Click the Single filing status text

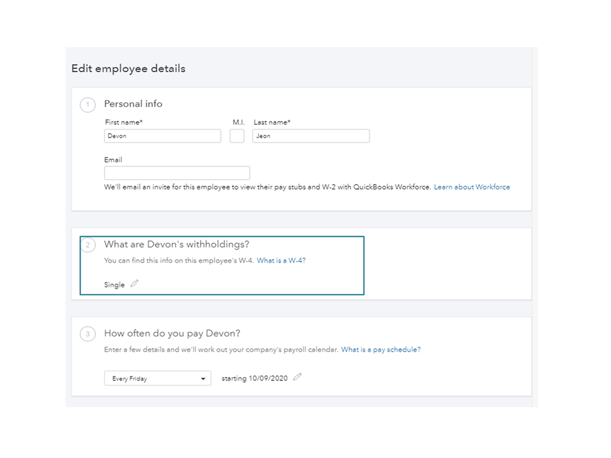114,285
